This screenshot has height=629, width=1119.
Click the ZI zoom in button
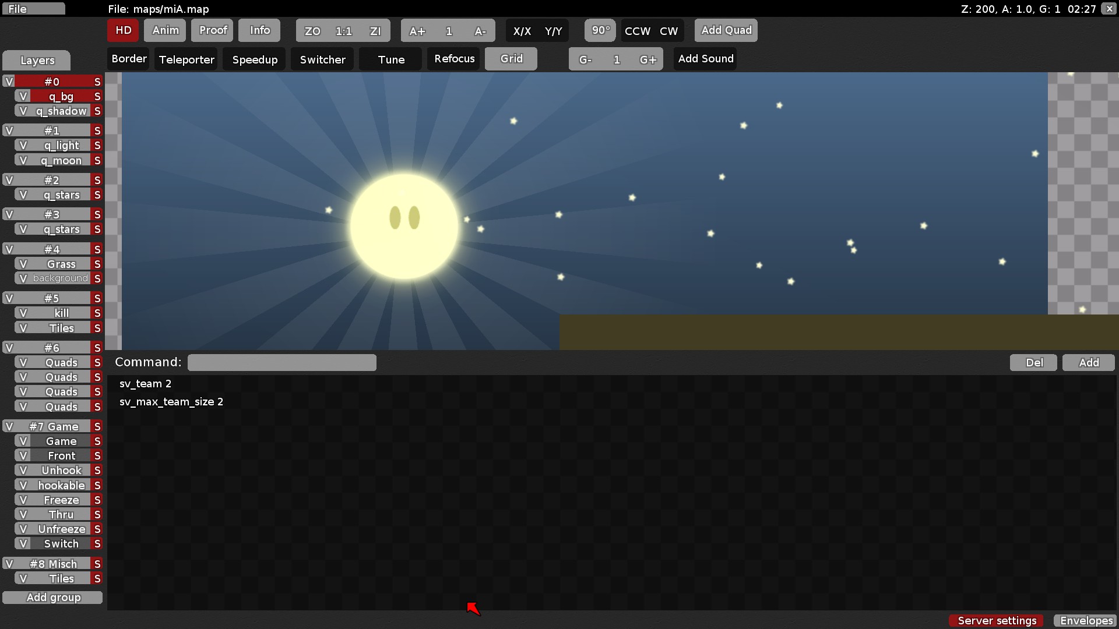pos(375,31)
